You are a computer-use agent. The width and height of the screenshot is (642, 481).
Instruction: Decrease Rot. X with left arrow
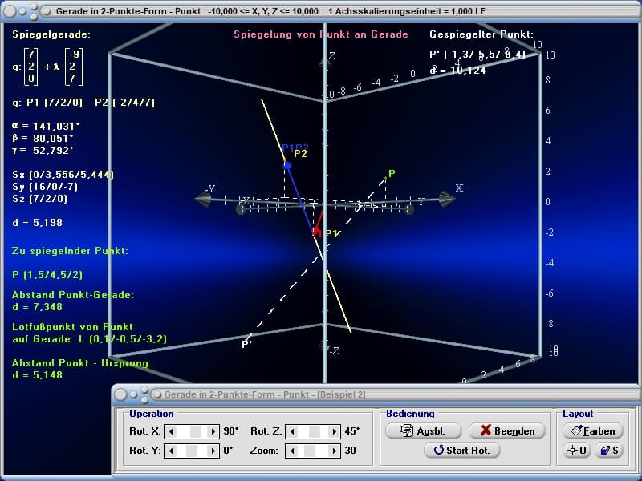click(x=171, y=431)
